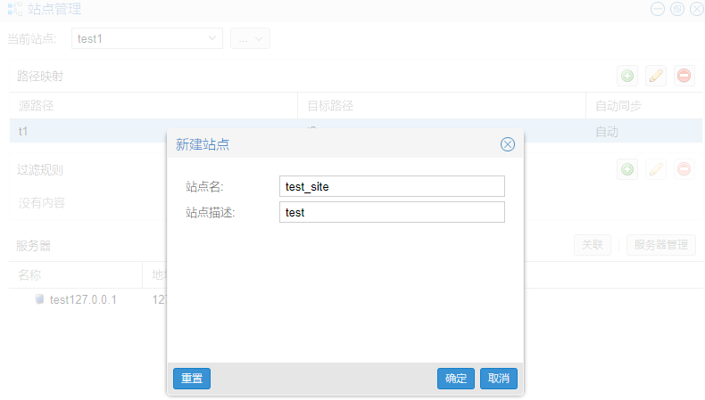This screenshot has width=705, height=400.
Task: Close the 新建站点 dialog with X icon
Action: 507,144
